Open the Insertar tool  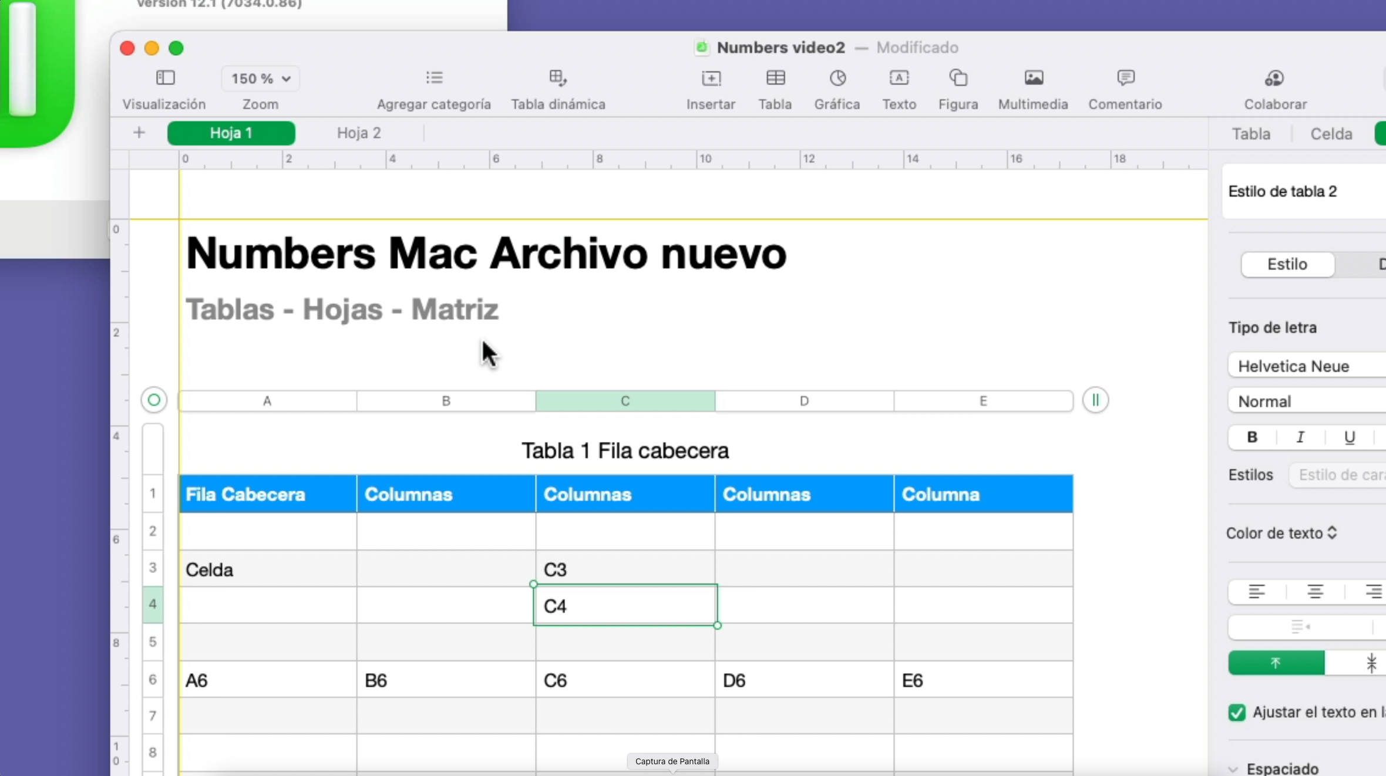pos(710,88)
